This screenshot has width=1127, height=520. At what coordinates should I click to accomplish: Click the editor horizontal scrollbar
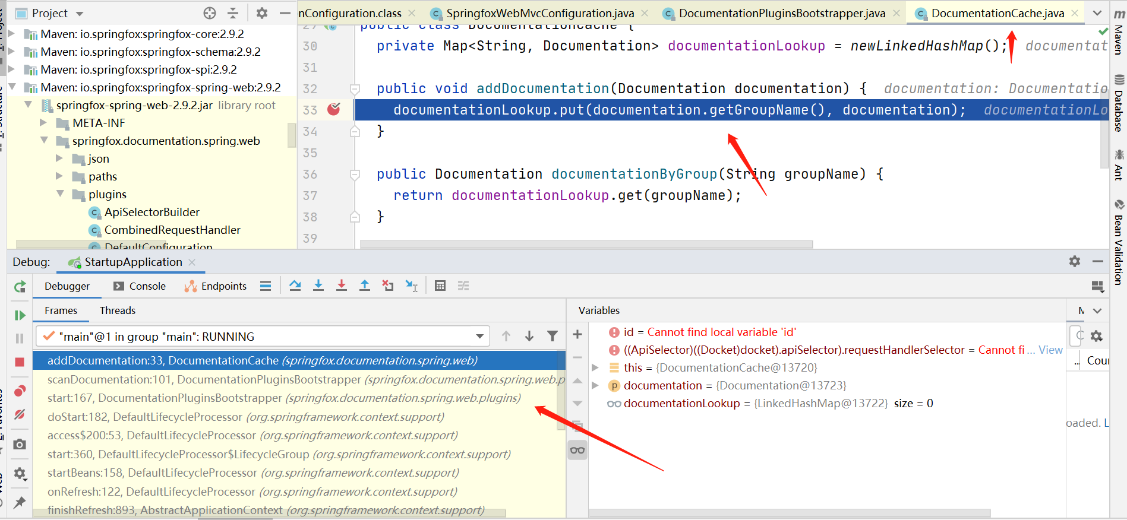(x=586, y=244)
